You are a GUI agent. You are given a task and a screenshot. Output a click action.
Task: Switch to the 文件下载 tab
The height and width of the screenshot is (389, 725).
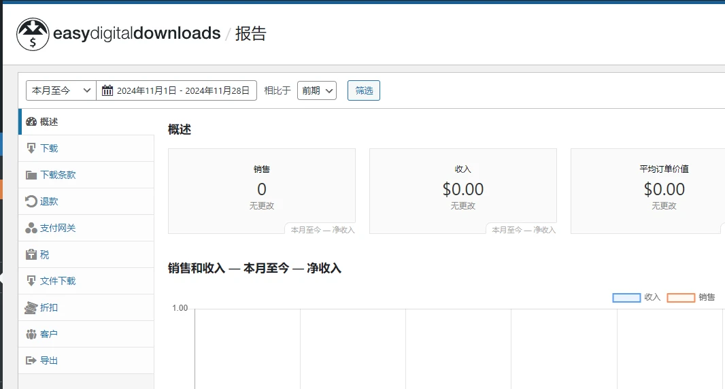(x=86, y=281)
